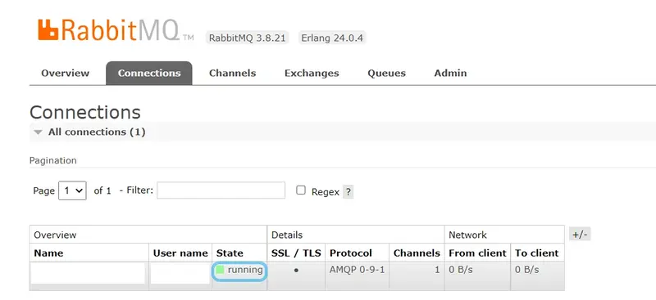Go to the Exchanges tab
The width and height of the screenshot is (656, 300).
pos(312,73)
